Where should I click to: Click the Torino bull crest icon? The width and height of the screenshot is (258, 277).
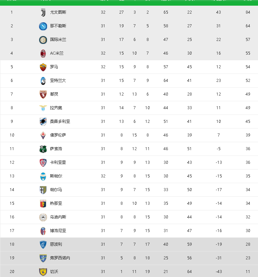(43, 94)
